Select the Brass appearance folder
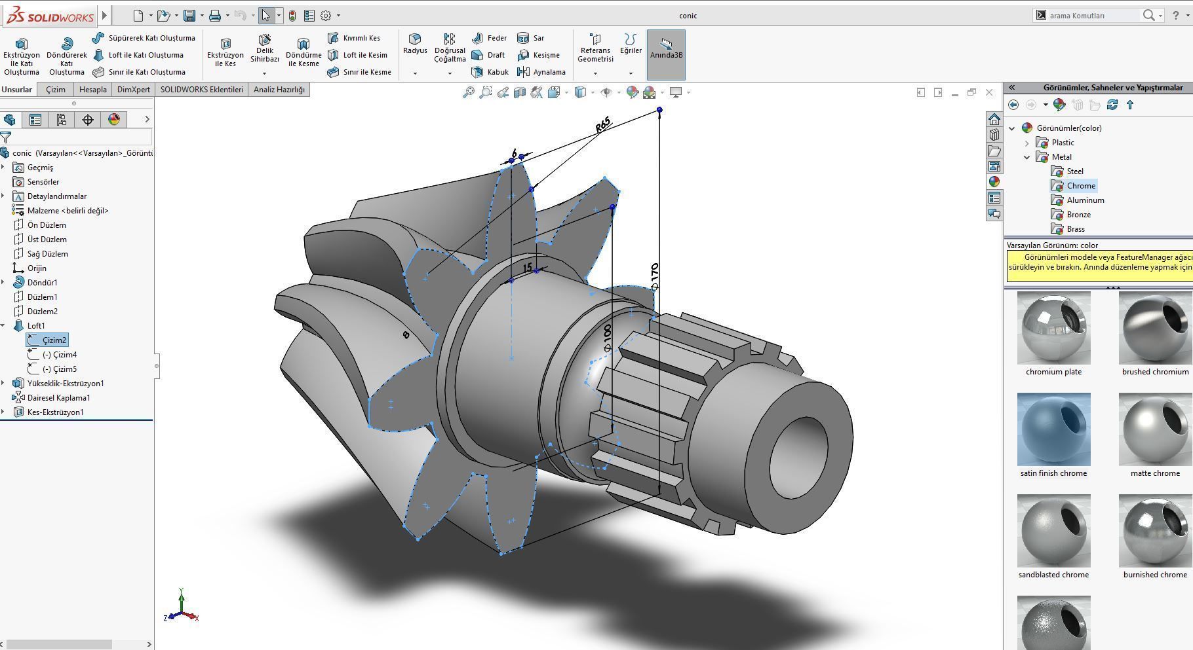This screenshot has height=650, width=1193. 1068,229
